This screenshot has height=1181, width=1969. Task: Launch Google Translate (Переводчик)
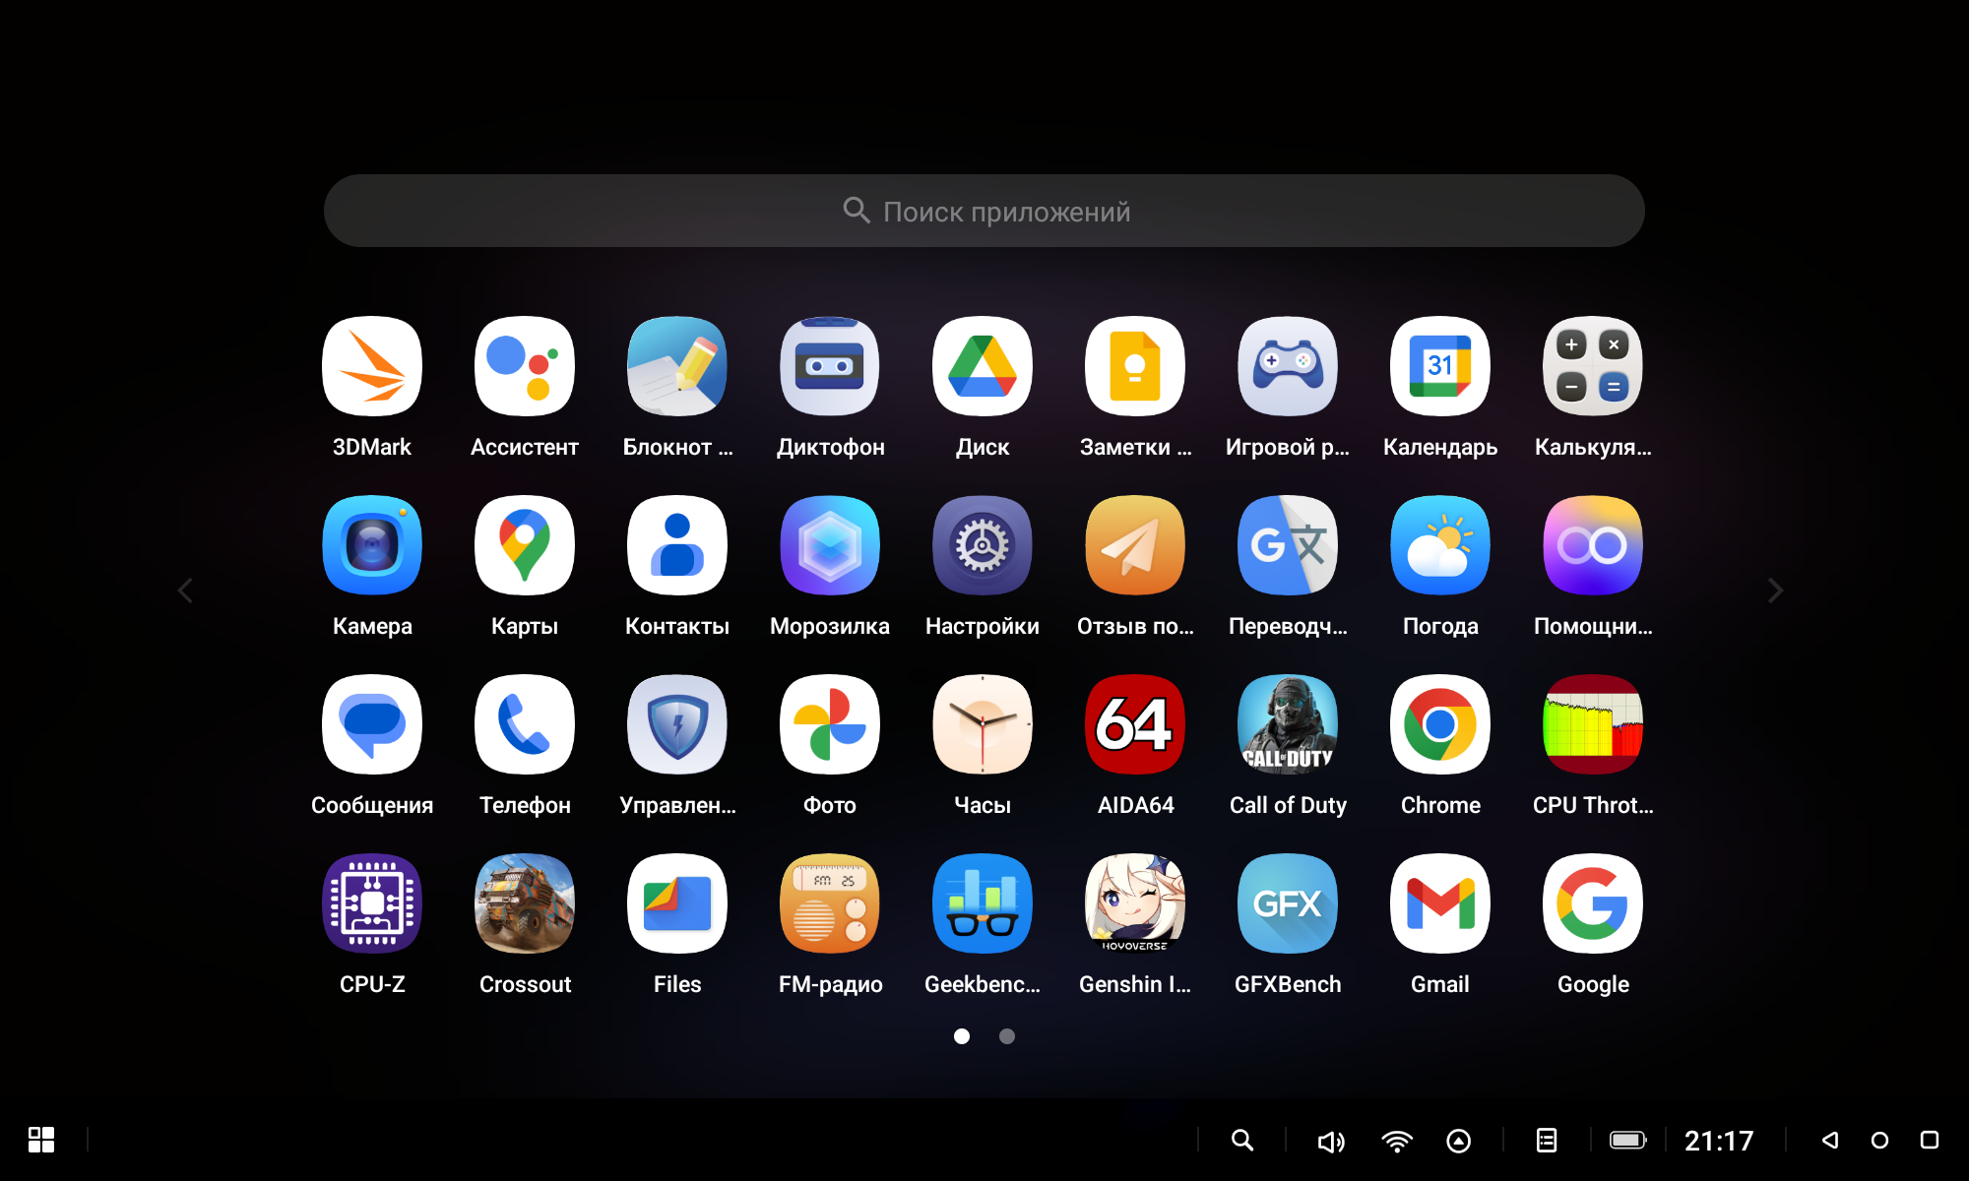tap(1288, 545)
